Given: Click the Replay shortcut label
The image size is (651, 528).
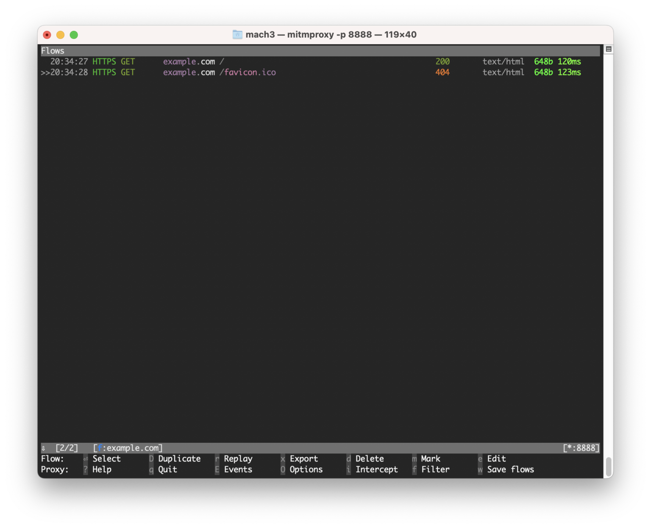Looking at the screenshot, I should 238,459.
